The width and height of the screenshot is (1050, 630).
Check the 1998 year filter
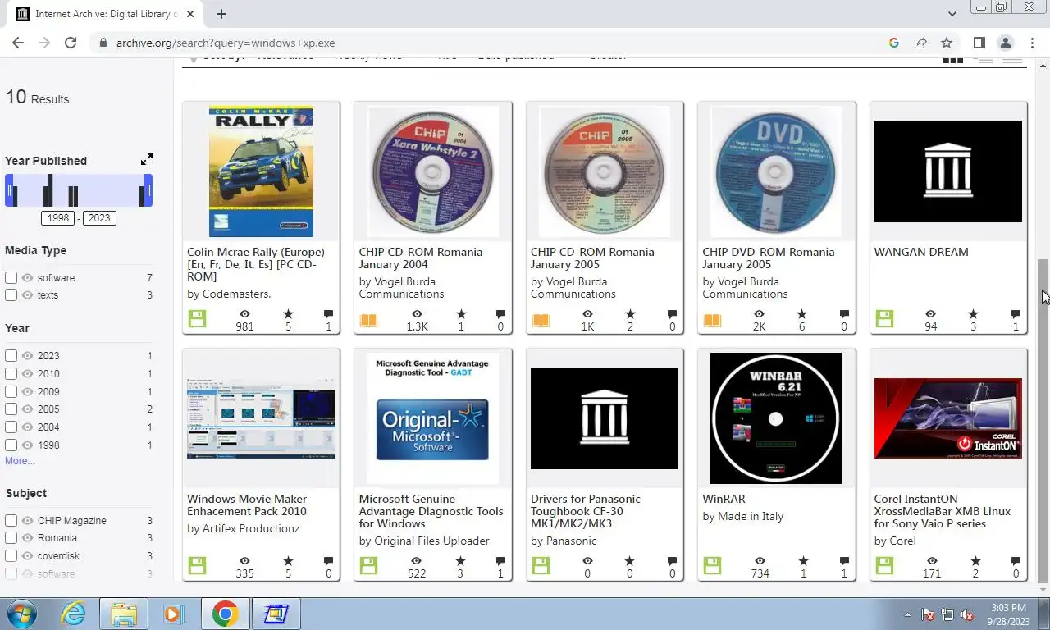pos(11,445)
